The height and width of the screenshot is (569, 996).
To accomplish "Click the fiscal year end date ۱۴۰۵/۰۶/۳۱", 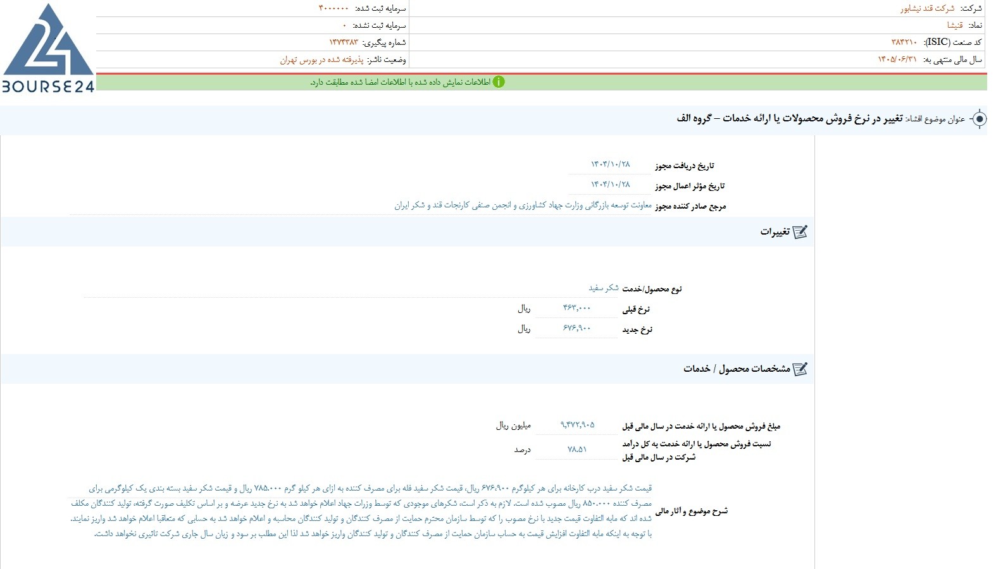I will click(x=897, y=59).
